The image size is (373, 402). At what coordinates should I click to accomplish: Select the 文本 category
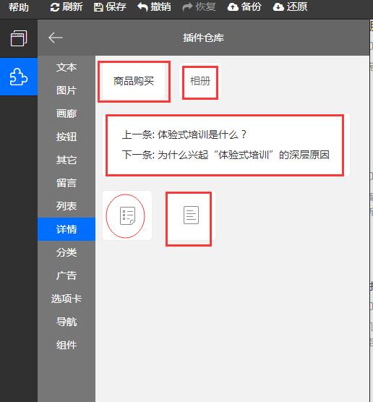pos(67,67)
